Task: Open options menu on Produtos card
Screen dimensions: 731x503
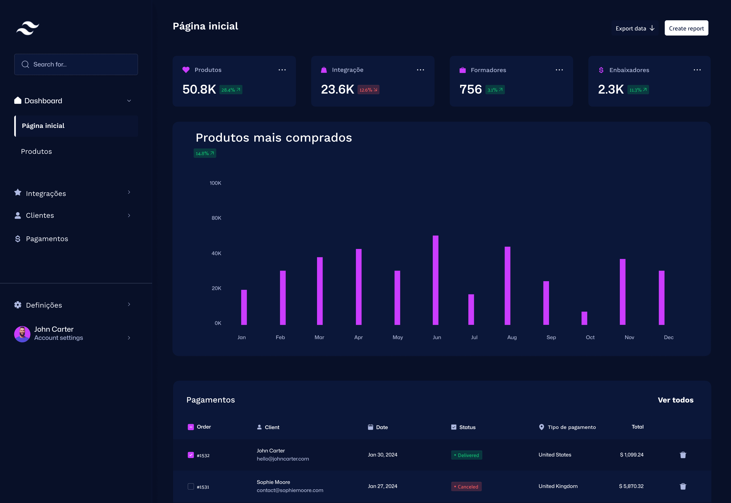Action: tap(282, 70)
